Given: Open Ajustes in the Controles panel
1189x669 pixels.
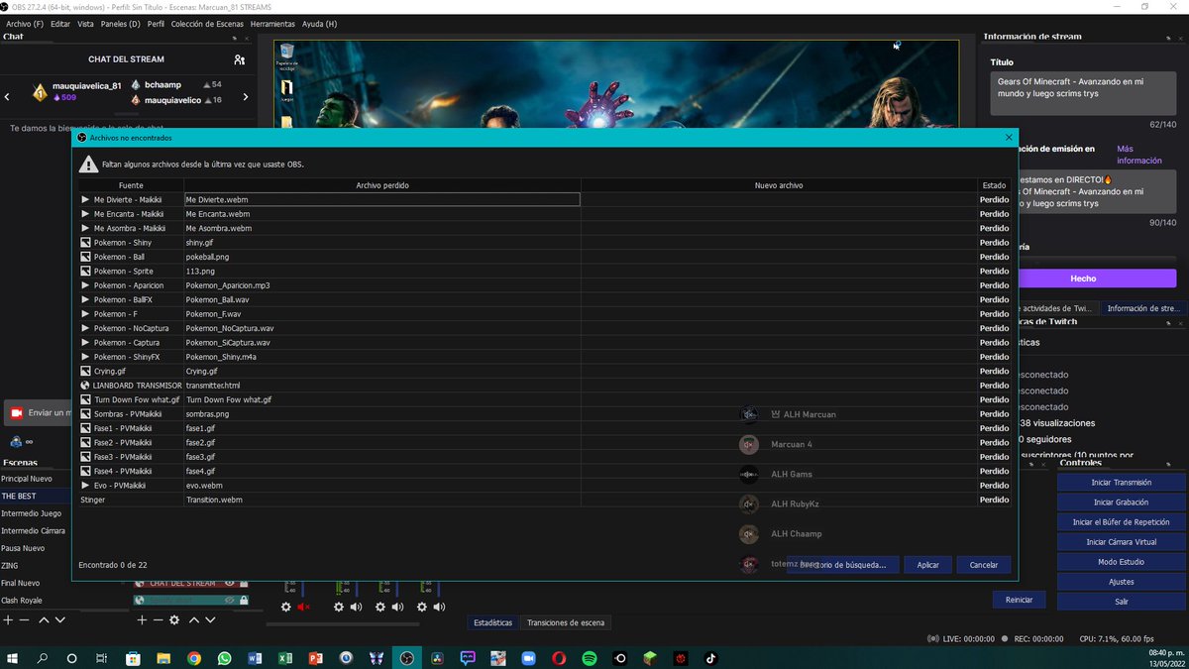Looking at the screenshot, I should pyautogui.click(x=1121, y=582).
